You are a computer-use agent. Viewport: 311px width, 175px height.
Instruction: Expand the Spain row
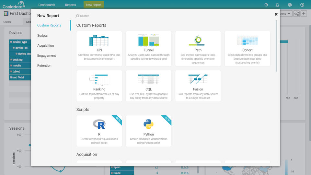[x=112, y=167]
